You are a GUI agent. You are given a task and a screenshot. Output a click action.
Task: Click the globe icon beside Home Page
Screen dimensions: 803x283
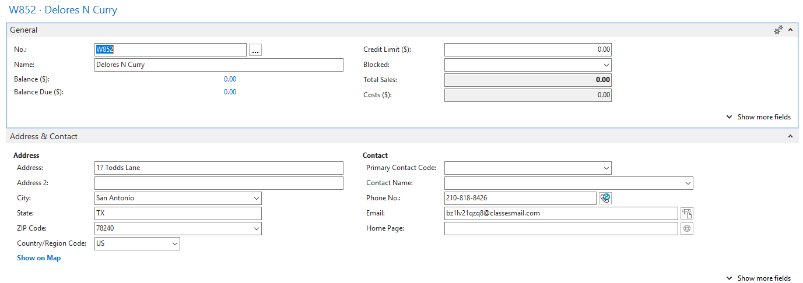[687, 229]
